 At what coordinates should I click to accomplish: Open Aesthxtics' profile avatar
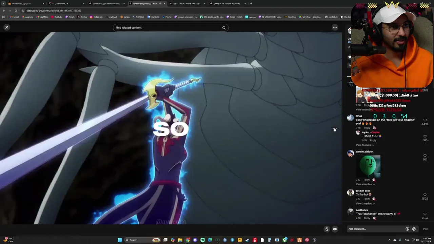(x=350, y=212)
